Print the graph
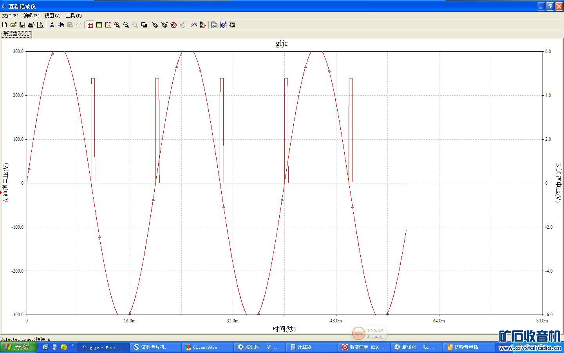 31,25
